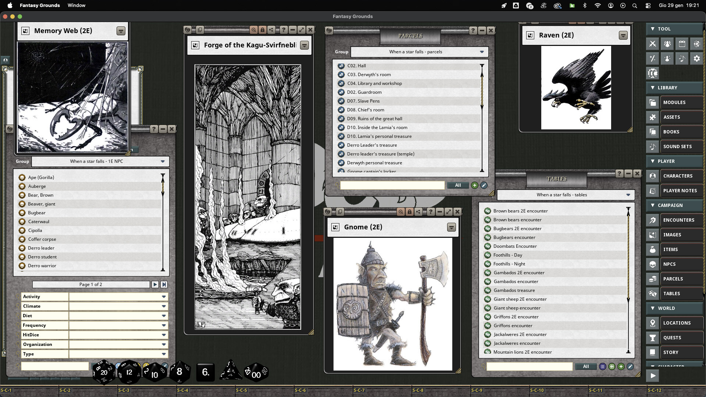Open the Effects tool
706x397 pixels.
click(x=667, y=58)
